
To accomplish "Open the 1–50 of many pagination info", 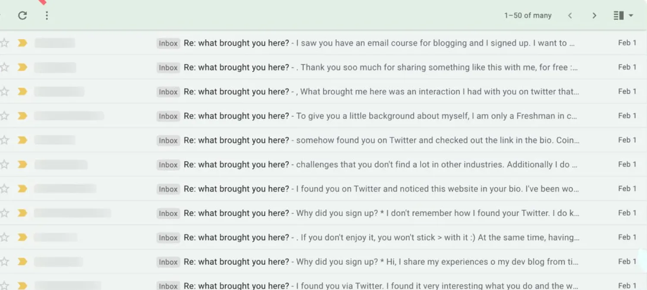I will tap(528, 15).
